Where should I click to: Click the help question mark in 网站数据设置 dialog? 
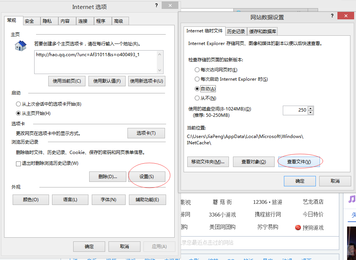[x=332, y=16]
